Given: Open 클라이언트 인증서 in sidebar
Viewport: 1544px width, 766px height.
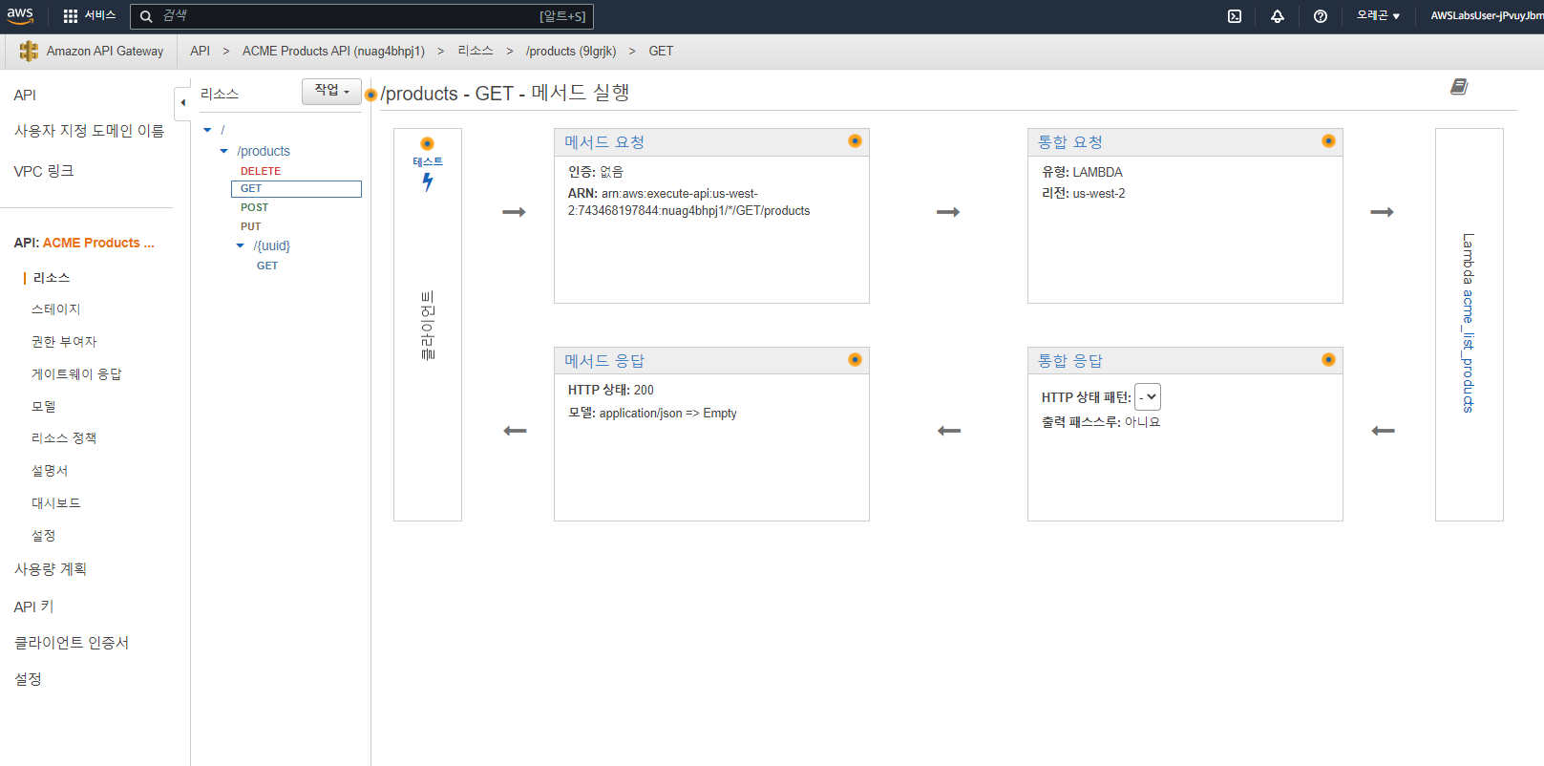Looking at the screenshot, I should (x=72, y=643).
